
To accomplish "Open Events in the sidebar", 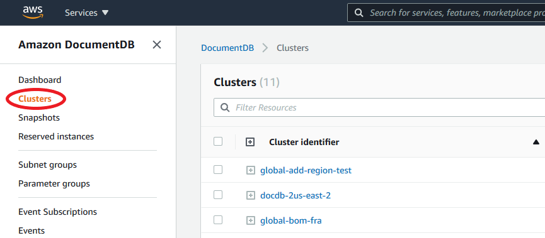I will click(x=32, y=230).
